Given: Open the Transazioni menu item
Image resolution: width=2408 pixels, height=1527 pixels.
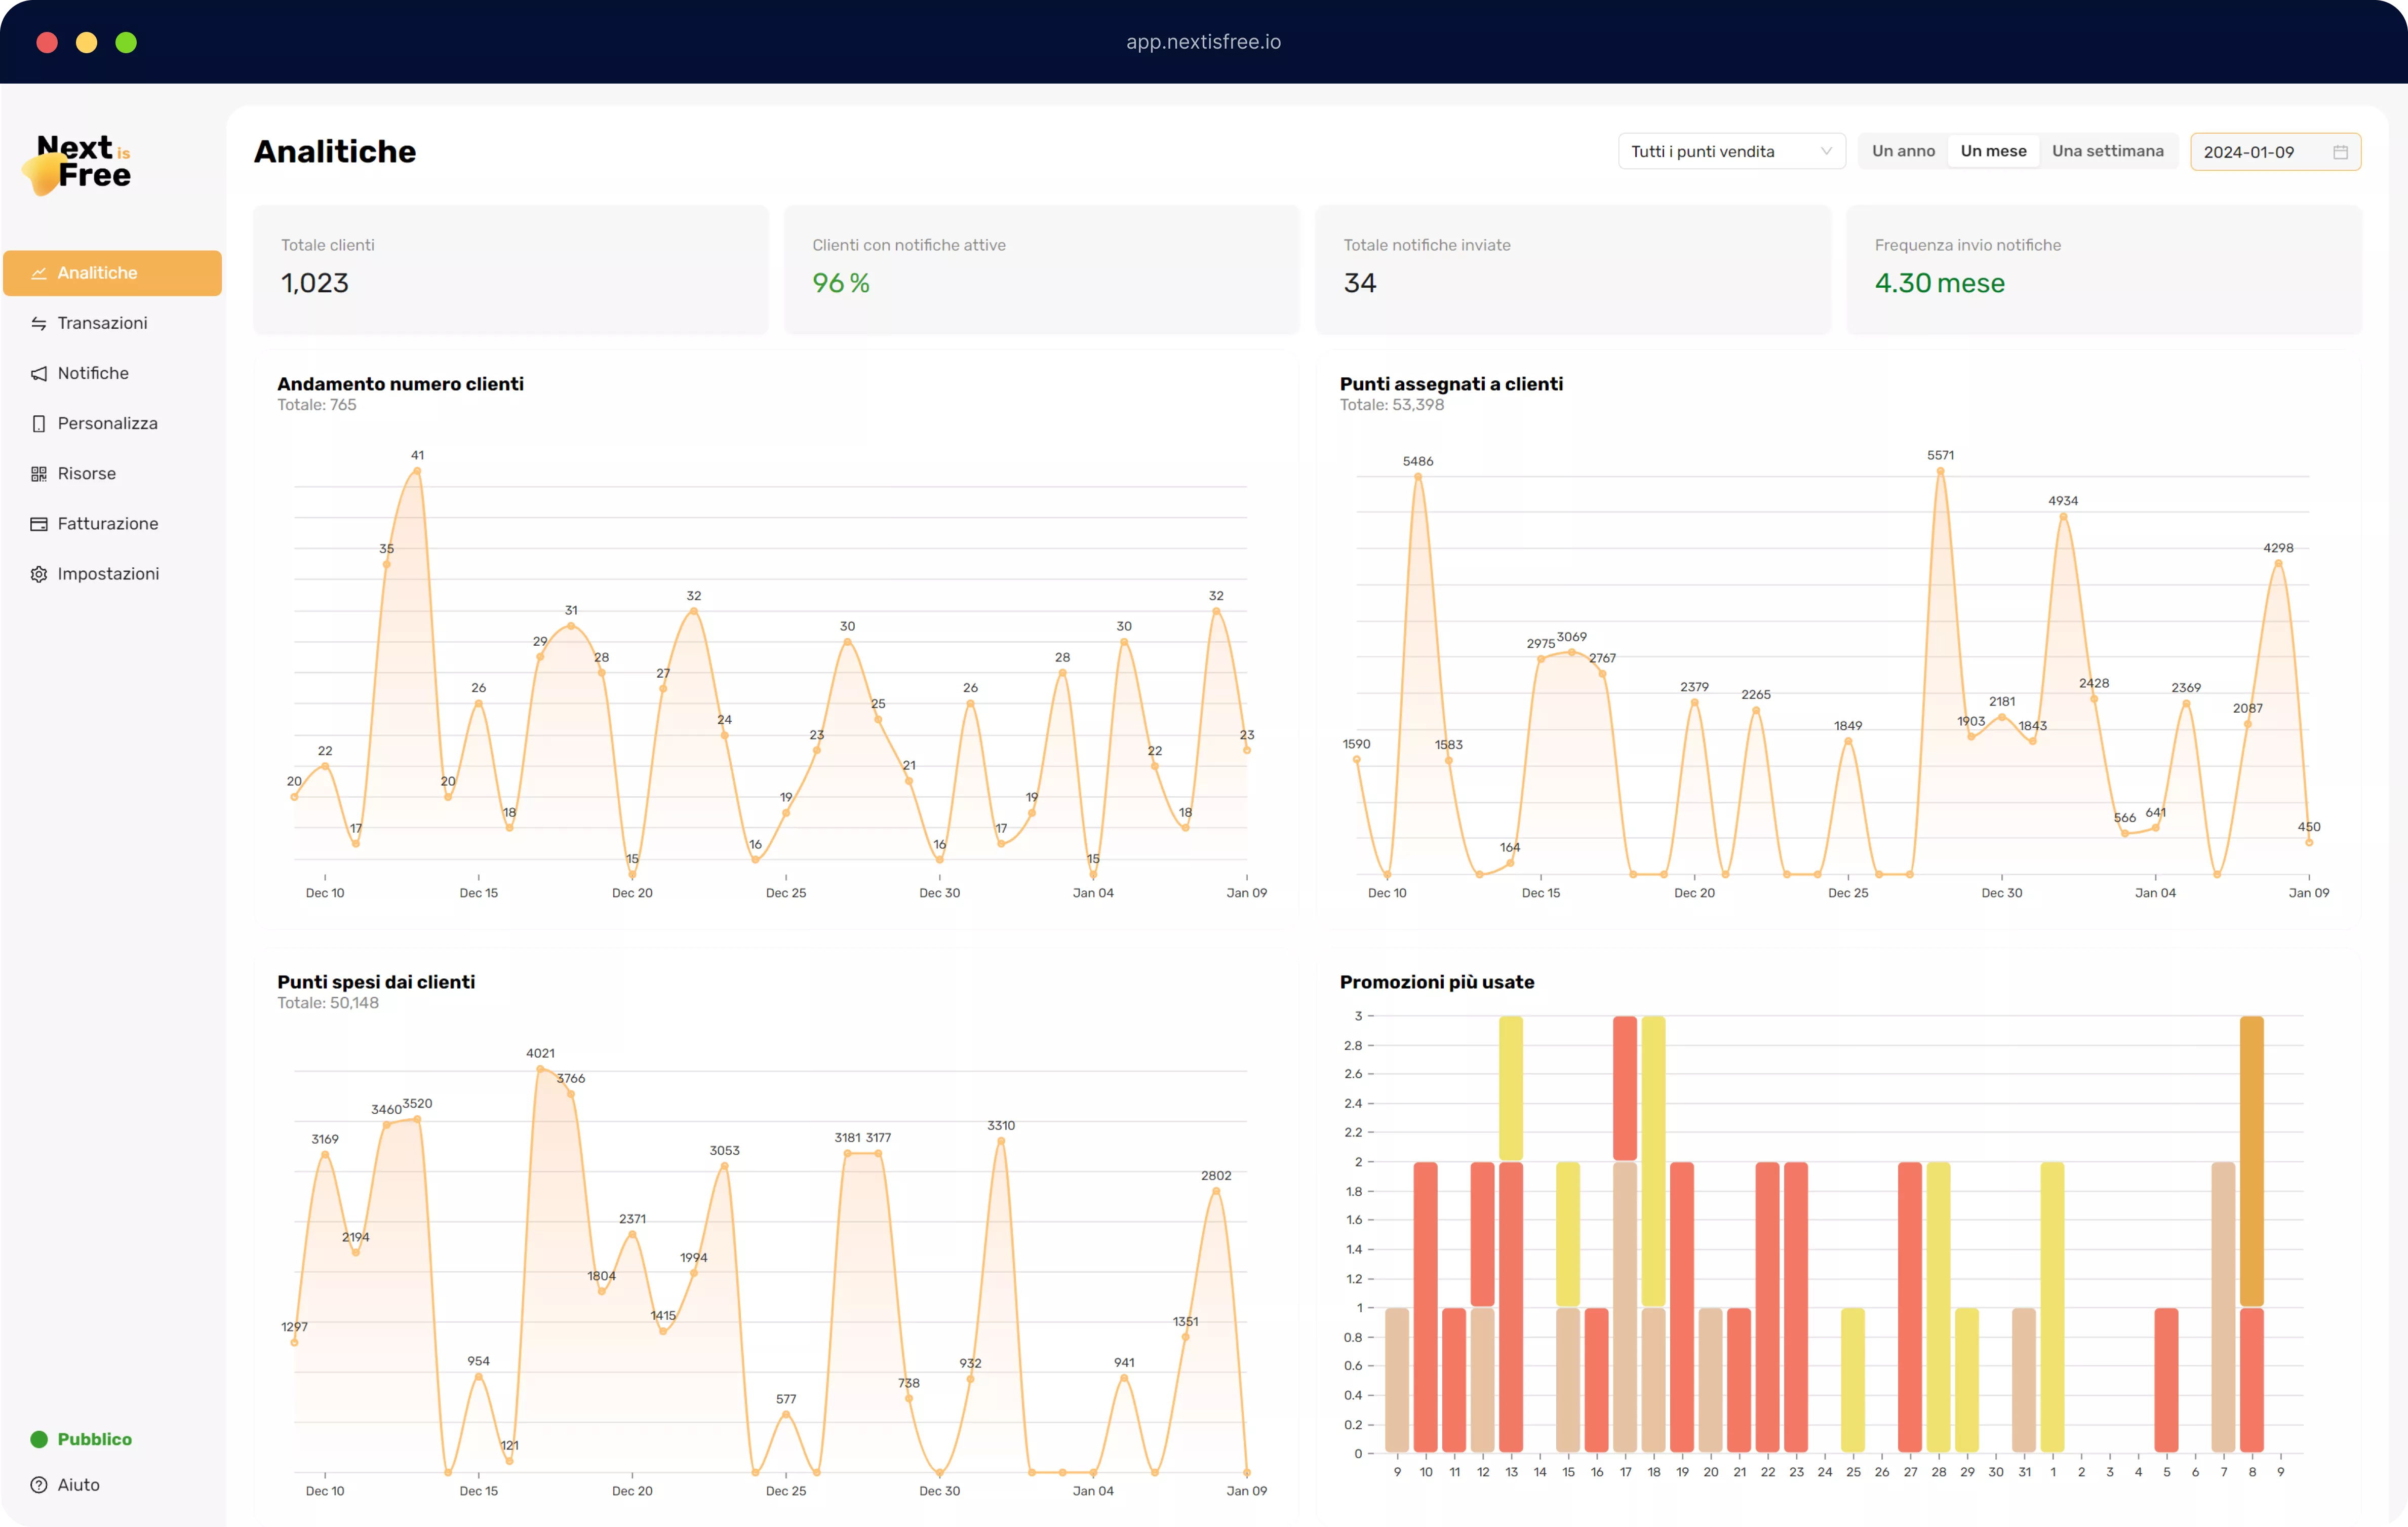Looking at the screenshot, I should [112, 323].
